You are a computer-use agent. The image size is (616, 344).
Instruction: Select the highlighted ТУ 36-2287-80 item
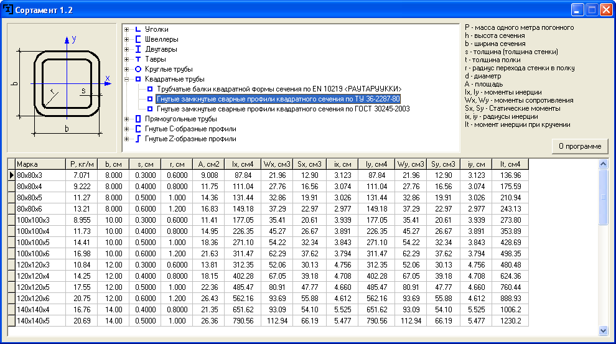point(278,99)
